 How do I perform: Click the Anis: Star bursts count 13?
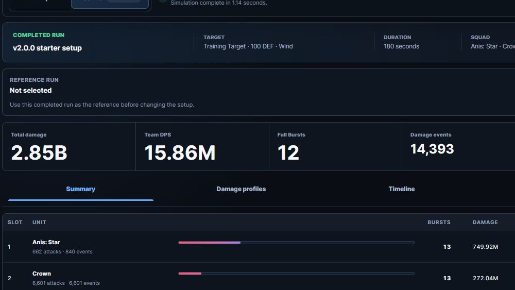[x=447, y=247]
